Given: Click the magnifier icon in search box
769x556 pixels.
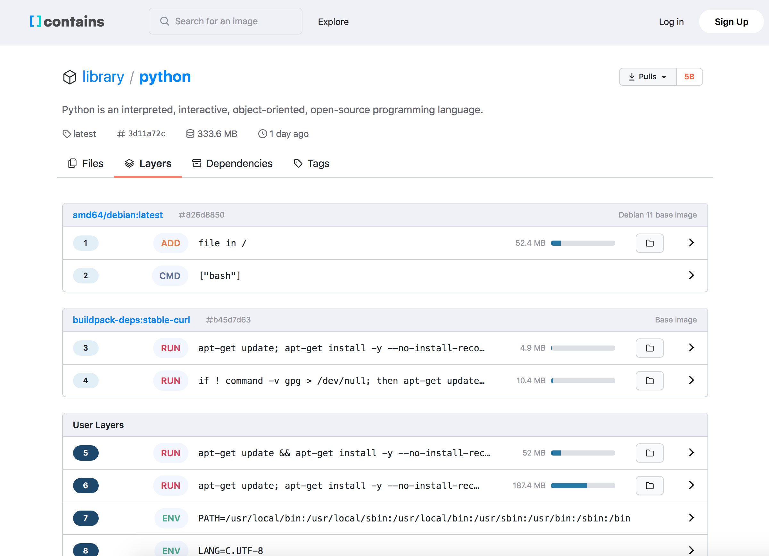Looking at the screenshot, I should (165, 21).
